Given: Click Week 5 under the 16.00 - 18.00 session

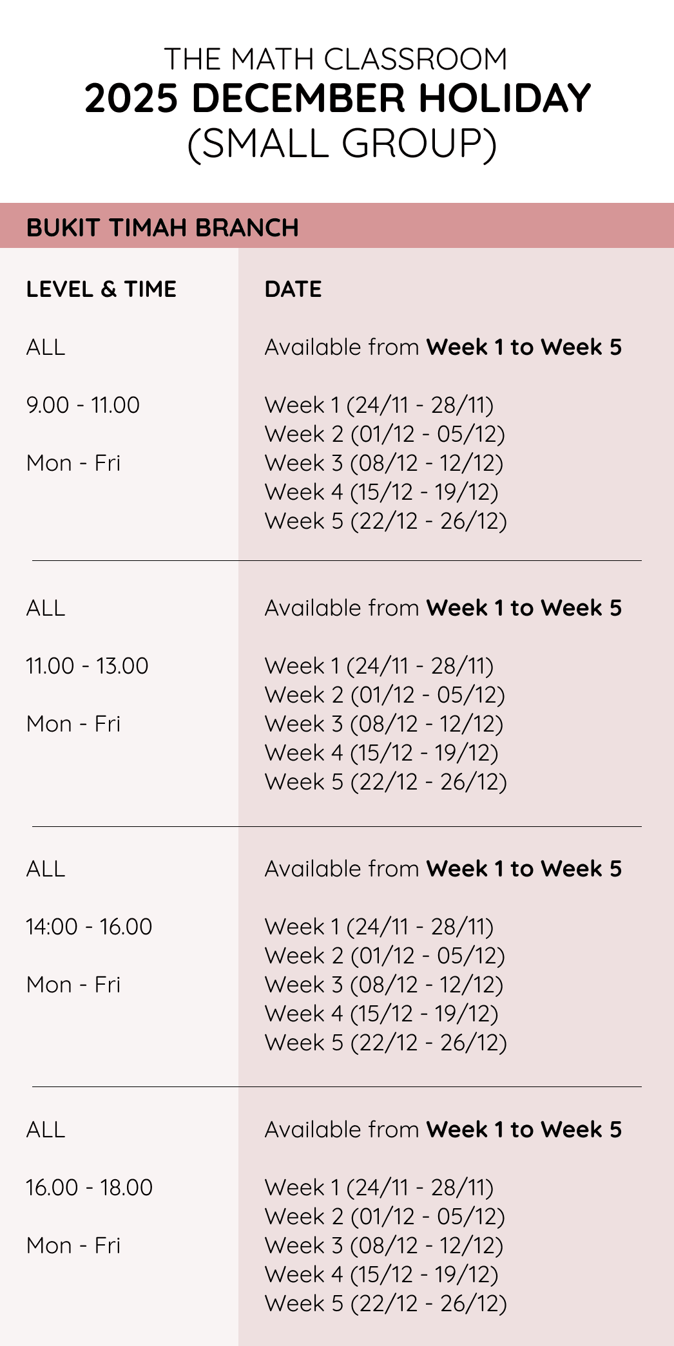Looking at the screenshot, I should click(385, 1303).
